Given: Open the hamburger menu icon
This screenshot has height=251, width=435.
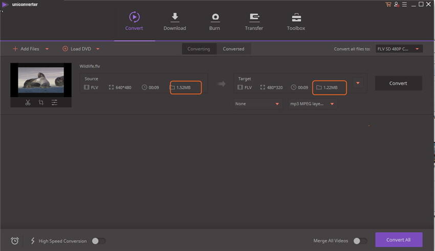Looking at the screenshot, I should click(x=404, y=5).
